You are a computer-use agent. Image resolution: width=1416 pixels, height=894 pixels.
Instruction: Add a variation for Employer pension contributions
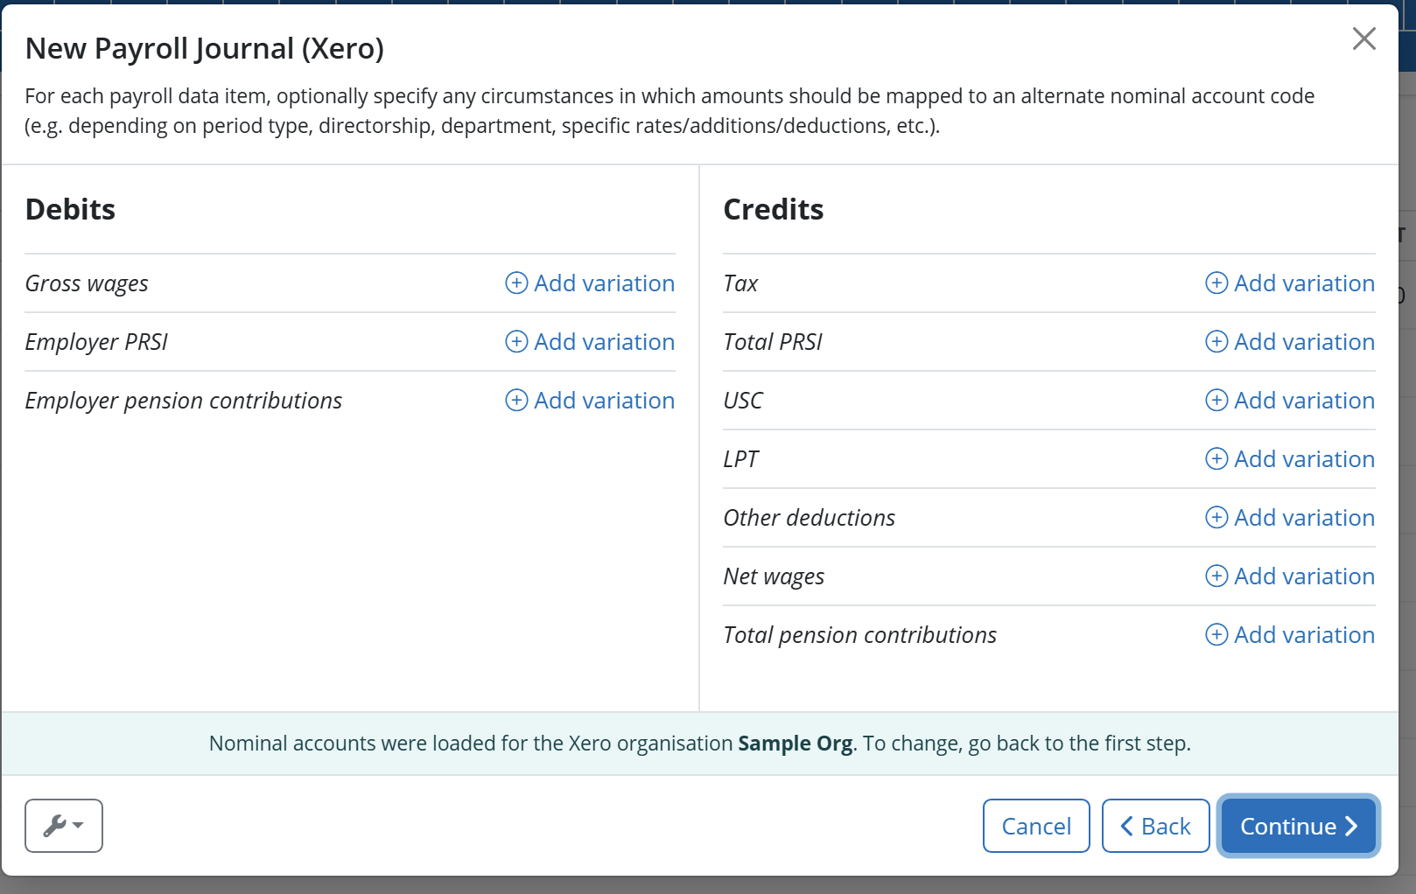(589, 401)
